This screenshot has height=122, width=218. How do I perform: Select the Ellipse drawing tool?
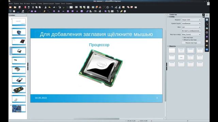[35, 11]
